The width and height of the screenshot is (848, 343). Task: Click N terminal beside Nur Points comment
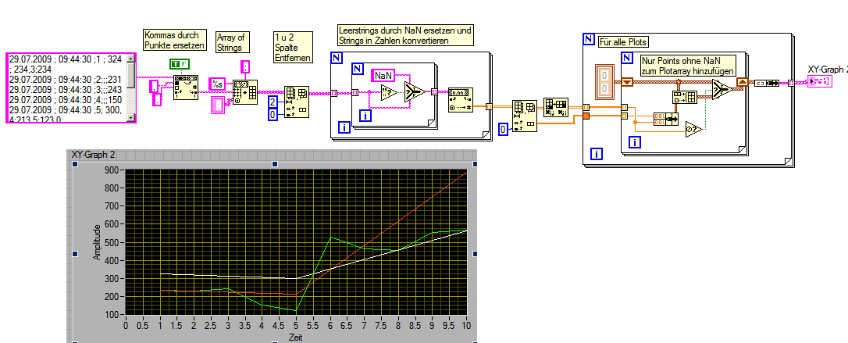pyautogui.click(x=627, y=57)
